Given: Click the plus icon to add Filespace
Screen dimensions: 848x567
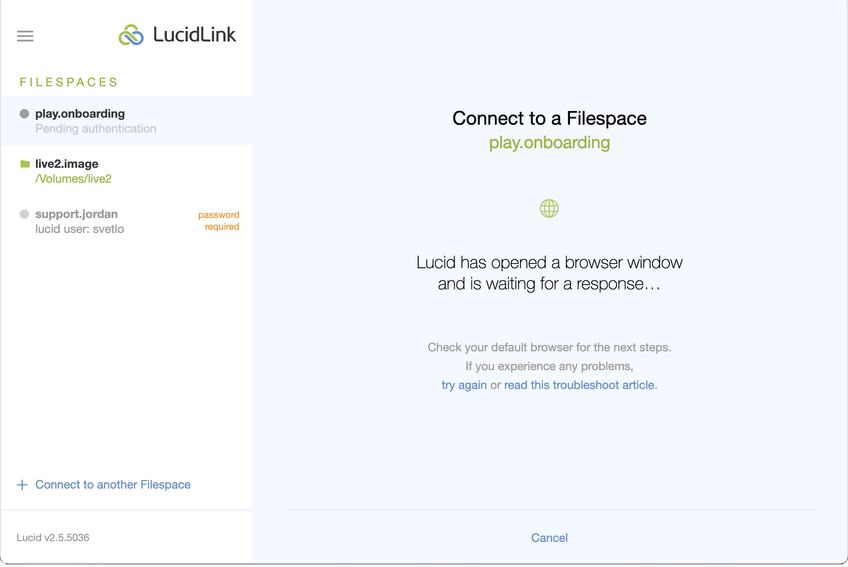Looking at the screenshot, I should (x=22, y=485).
